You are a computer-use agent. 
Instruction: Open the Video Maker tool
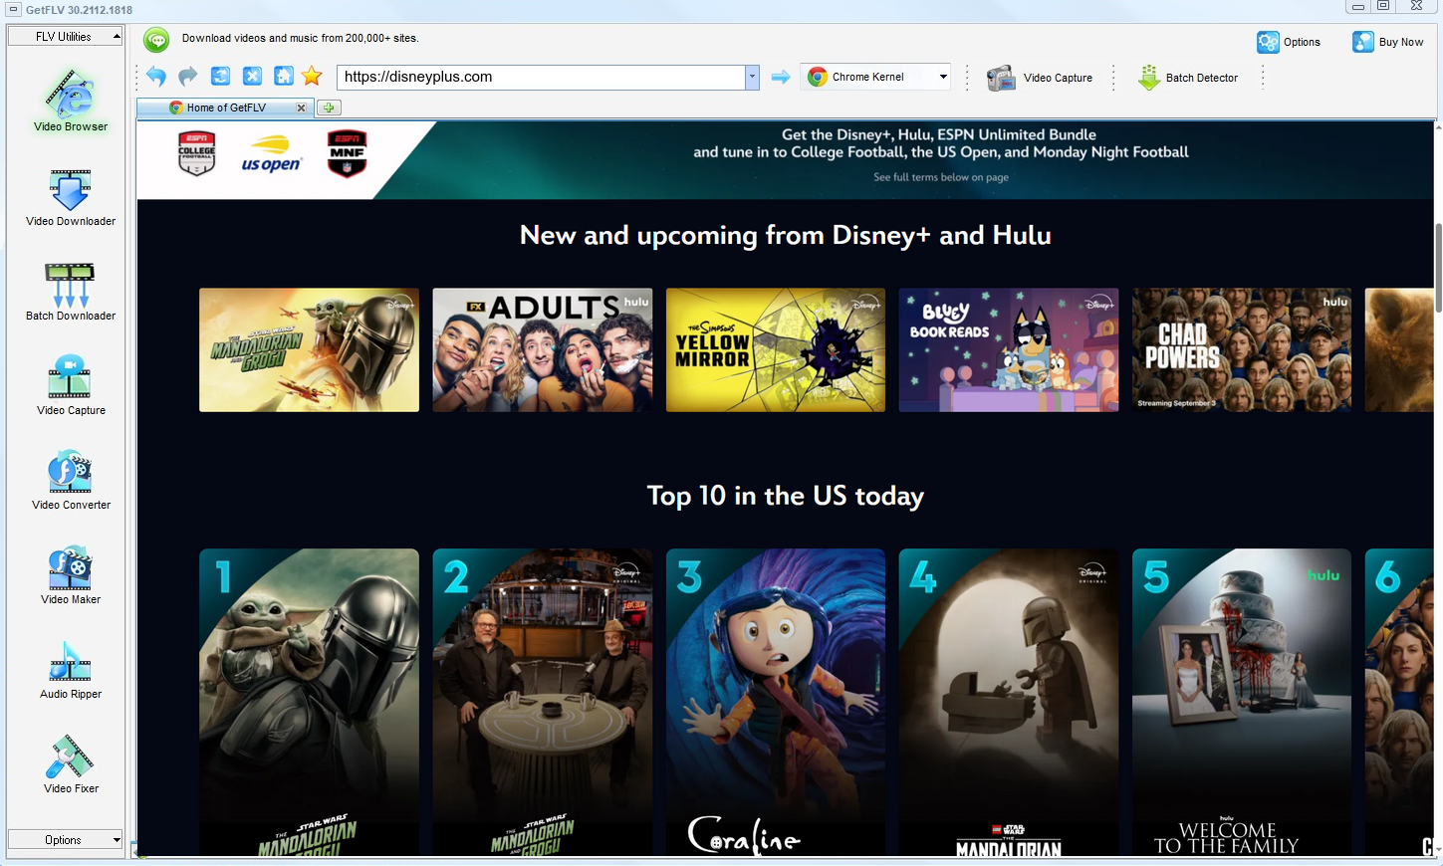point(70,574)
